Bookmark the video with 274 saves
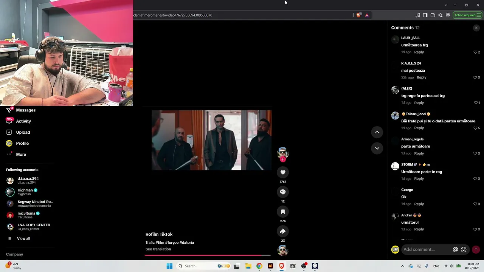This screenshot has height=272, width=484. pyautogui.click(x=283, y=212)
